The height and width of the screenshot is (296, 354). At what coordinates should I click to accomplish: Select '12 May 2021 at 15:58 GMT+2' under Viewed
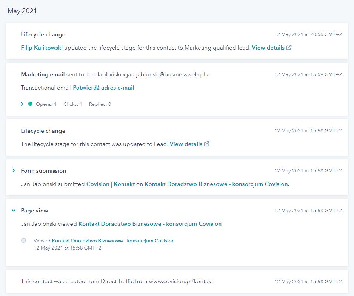coord(68,248)
